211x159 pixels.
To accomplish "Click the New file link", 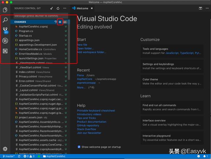I will 82,45.
